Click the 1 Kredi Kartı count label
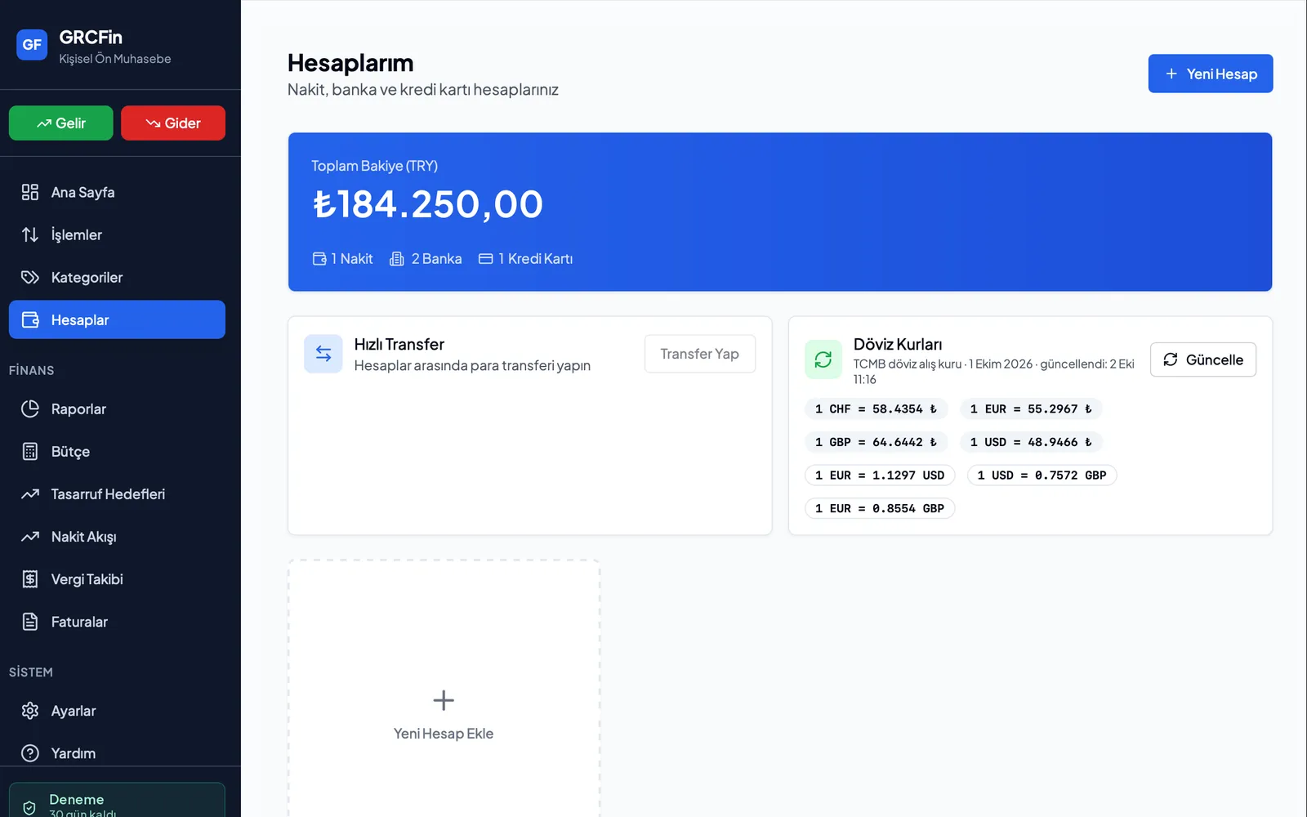 point(525,258)
